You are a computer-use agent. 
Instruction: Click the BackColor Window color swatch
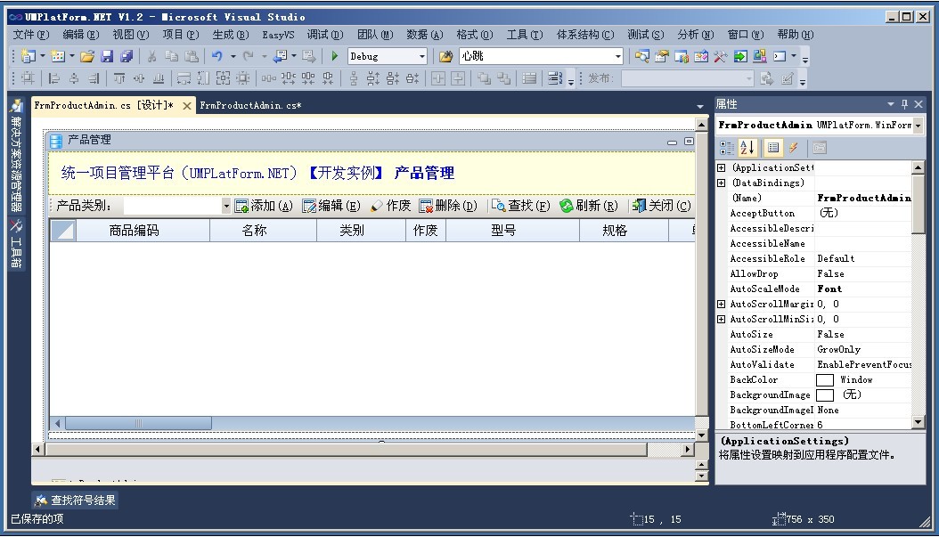point(825,380)
